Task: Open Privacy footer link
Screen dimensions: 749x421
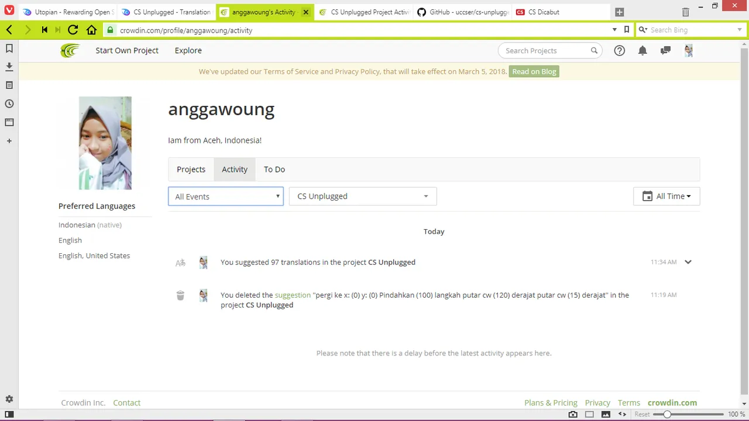Action: coord(597,403)
